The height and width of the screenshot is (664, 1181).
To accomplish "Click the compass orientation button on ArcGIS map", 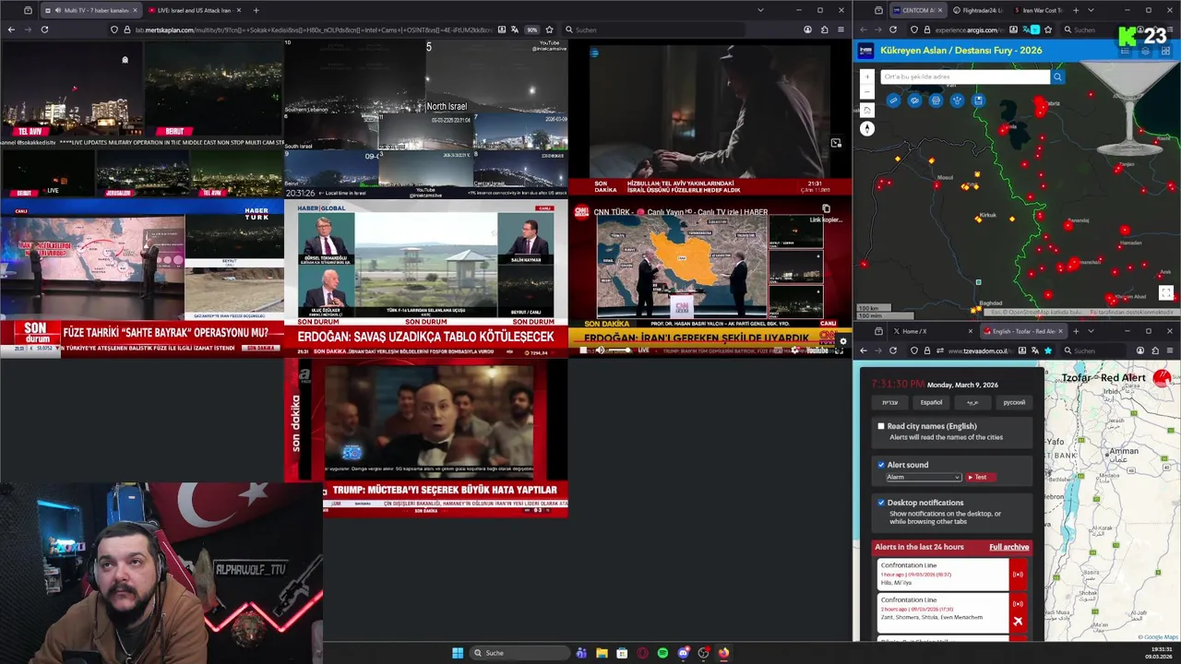I will (867, 129).
